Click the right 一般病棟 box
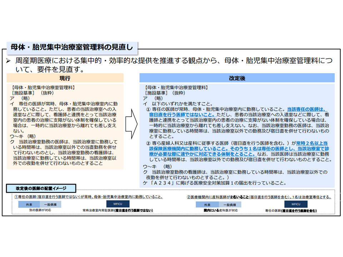The image size is (343, 257). [227, 205]
